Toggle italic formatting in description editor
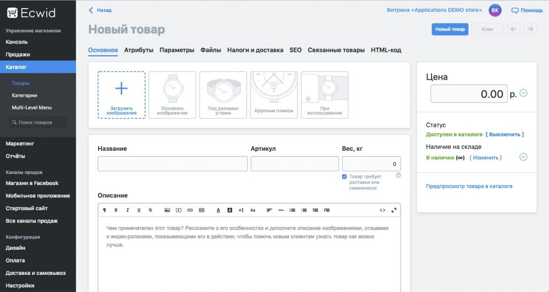Image resolution: width=549 pixels, height=292 pixels. tap(128, 210)
